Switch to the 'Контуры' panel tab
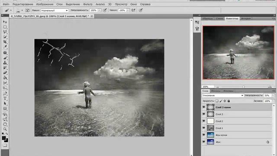This screenshot has width=277, height=156. [x=228, y=91]
